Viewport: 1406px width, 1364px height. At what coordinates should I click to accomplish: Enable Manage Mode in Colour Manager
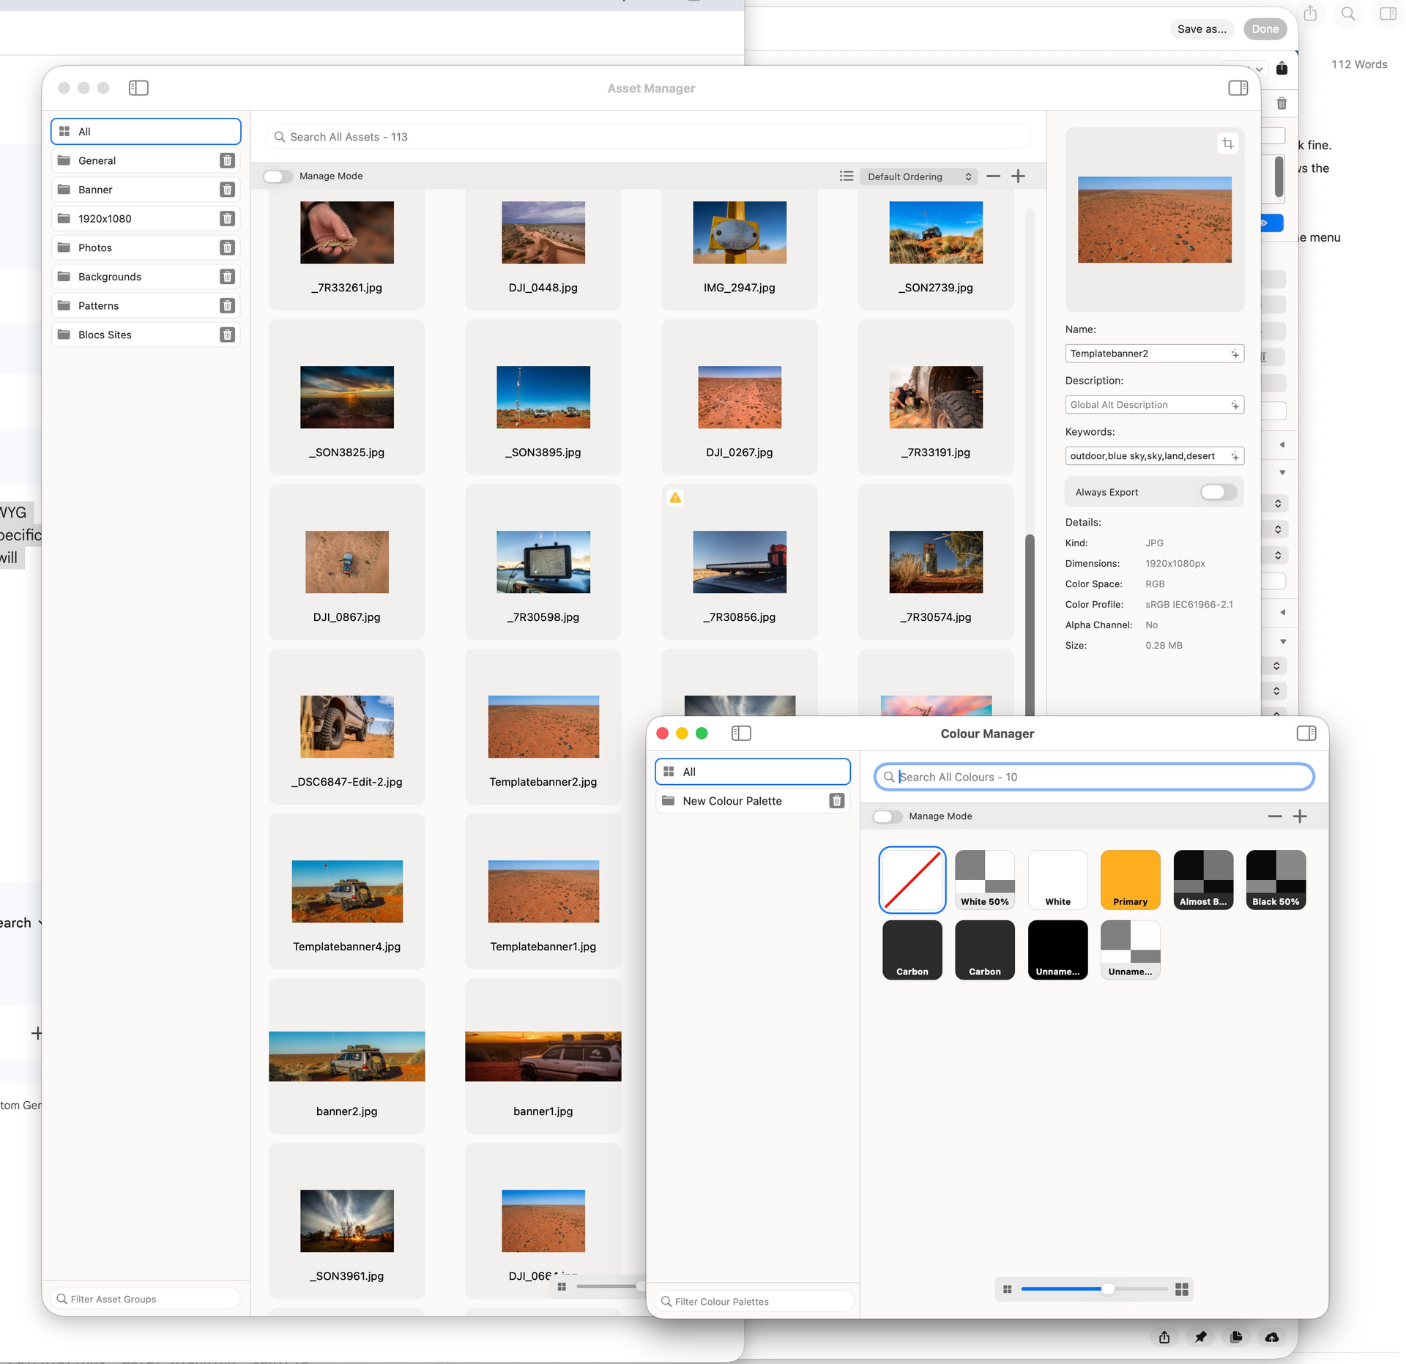point(887,816)
